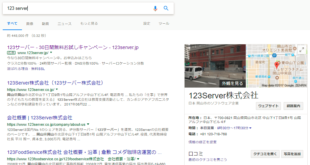The image size is (310, 165).
Task: Click the ウェブサイト button
Action: coord(268,106)
